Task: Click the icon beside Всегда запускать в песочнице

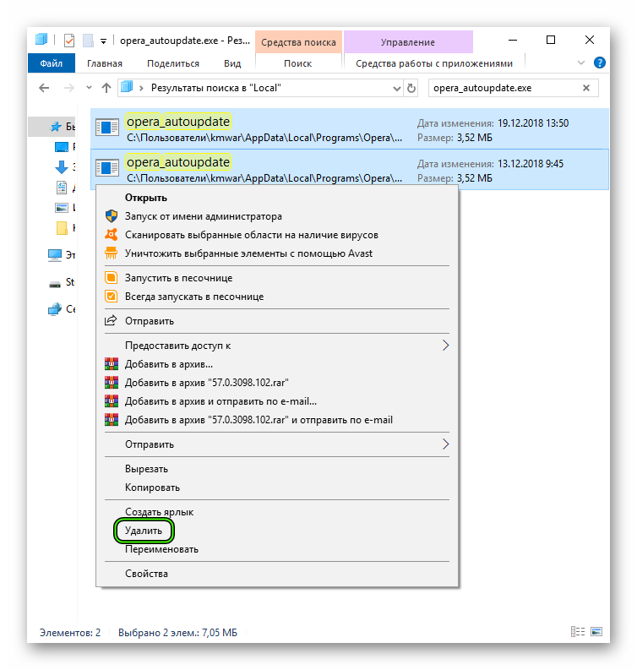Action: tap(111, 297)
